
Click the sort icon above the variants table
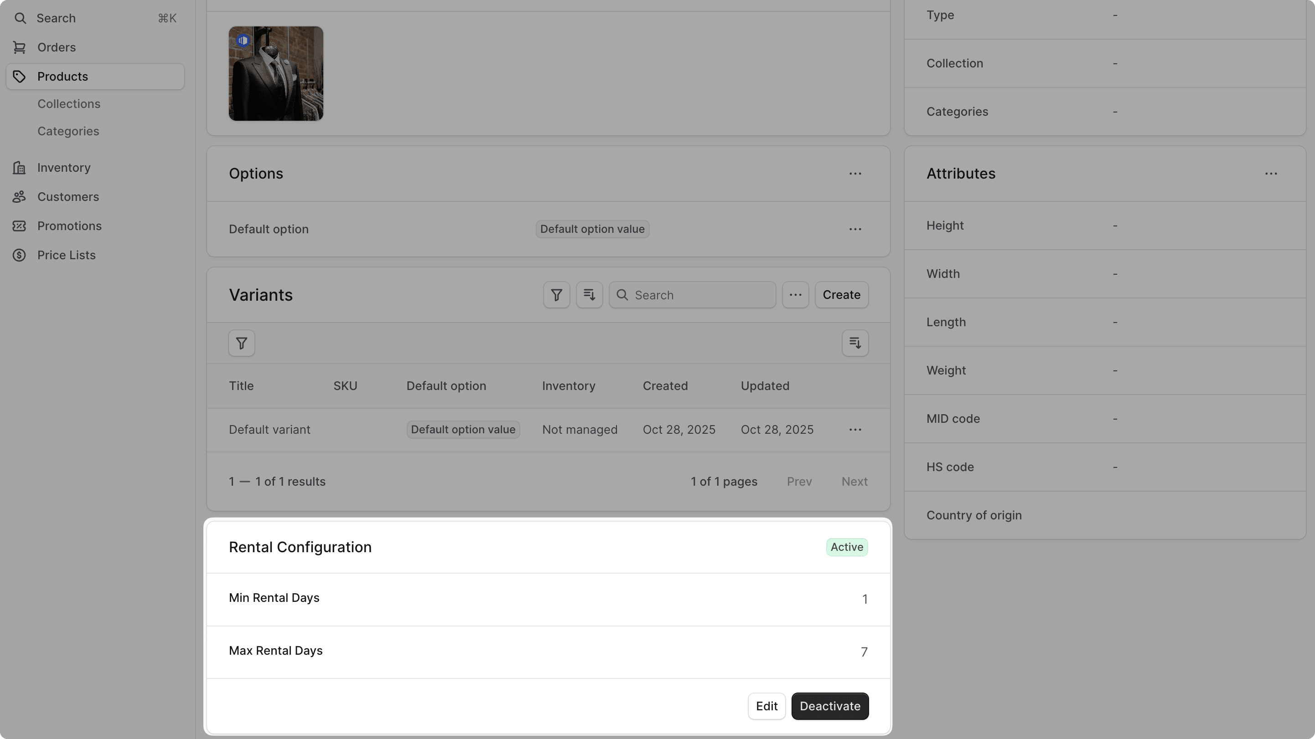(x=855, y=343)
